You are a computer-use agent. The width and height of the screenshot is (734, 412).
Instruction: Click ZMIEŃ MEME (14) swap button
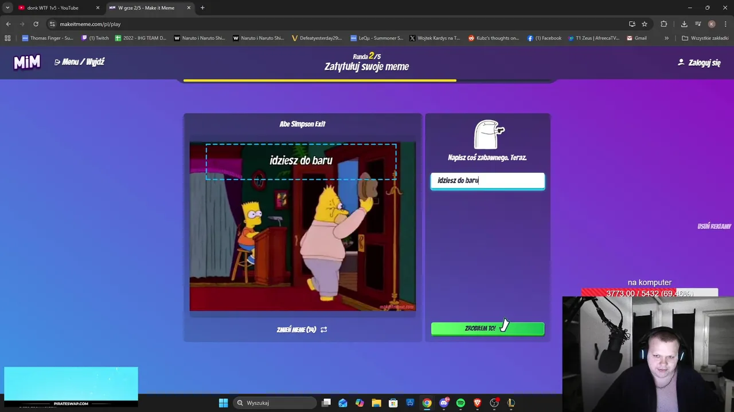[x=302, y=330]
